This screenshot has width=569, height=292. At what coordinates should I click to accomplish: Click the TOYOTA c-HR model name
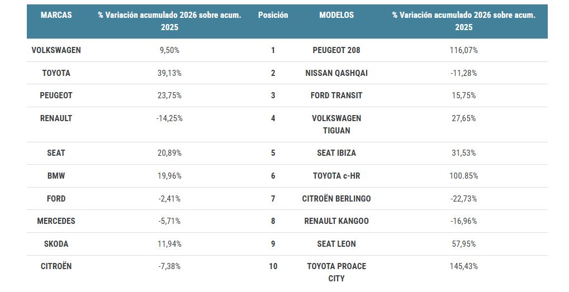(x=336, y=176)
